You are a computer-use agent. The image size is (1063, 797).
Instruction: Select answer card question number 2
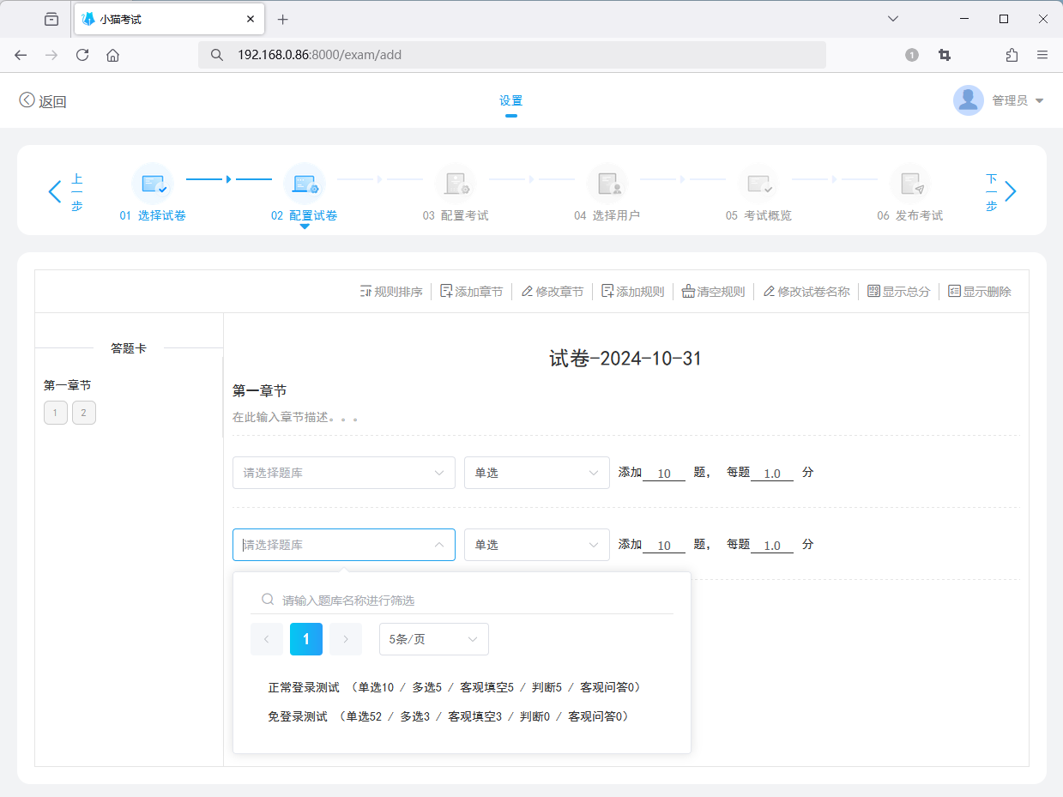(x=83, y=413)
